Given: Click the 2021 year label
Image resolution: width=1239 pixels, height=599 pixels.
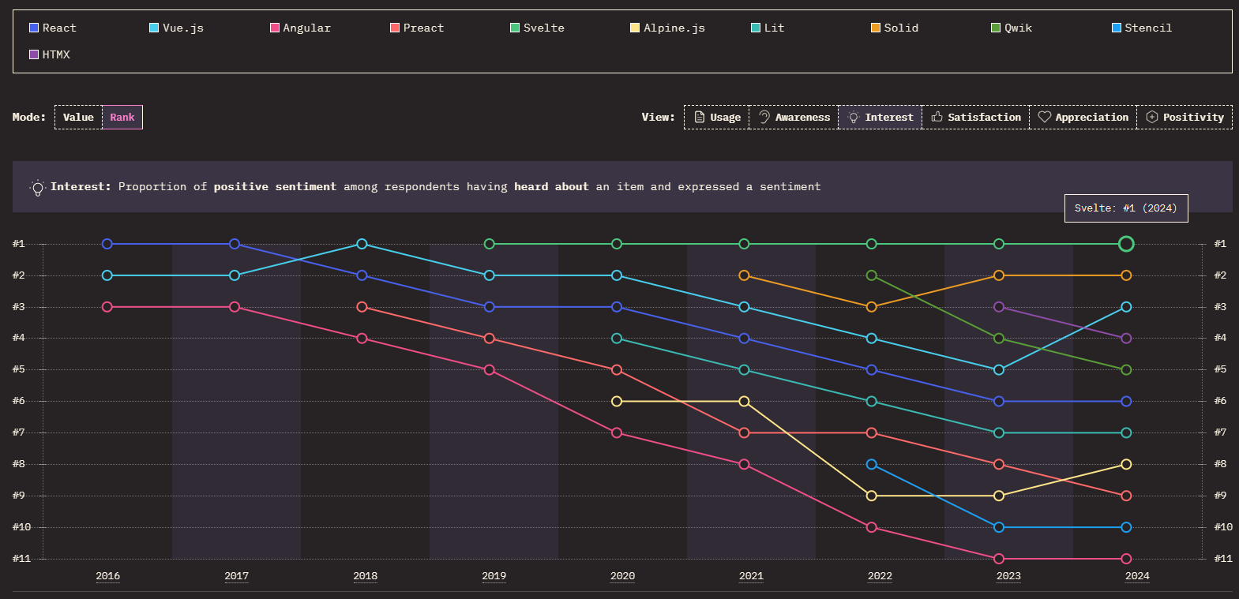Looking at the screenshot, I should [x=751, y=576].
